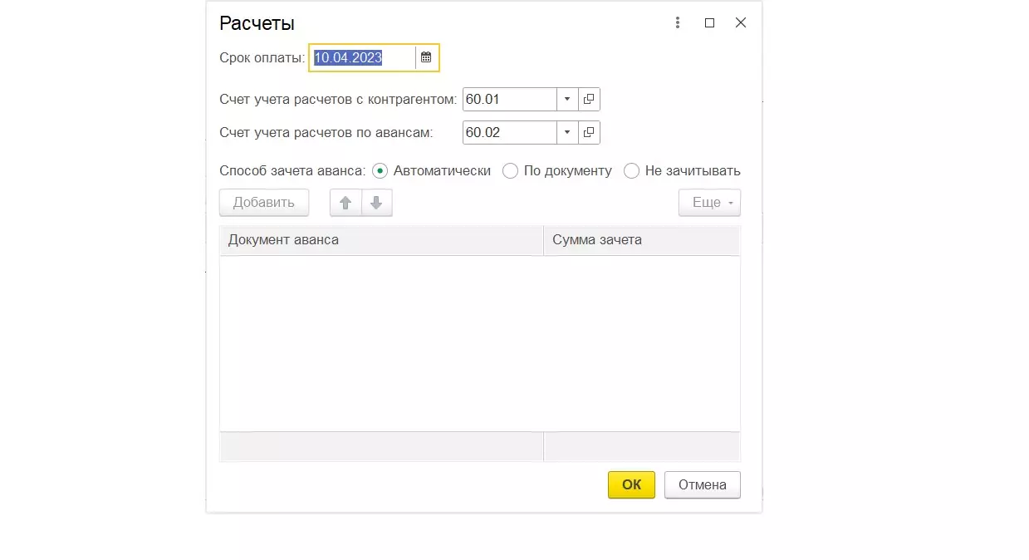Focus the Срок оплаты date field

click(362, 57)
